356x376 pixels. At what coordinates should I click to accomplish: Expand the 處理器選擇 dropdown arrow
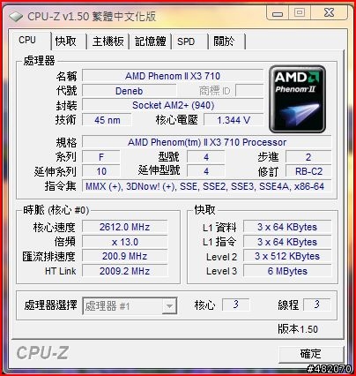(169, 306)
